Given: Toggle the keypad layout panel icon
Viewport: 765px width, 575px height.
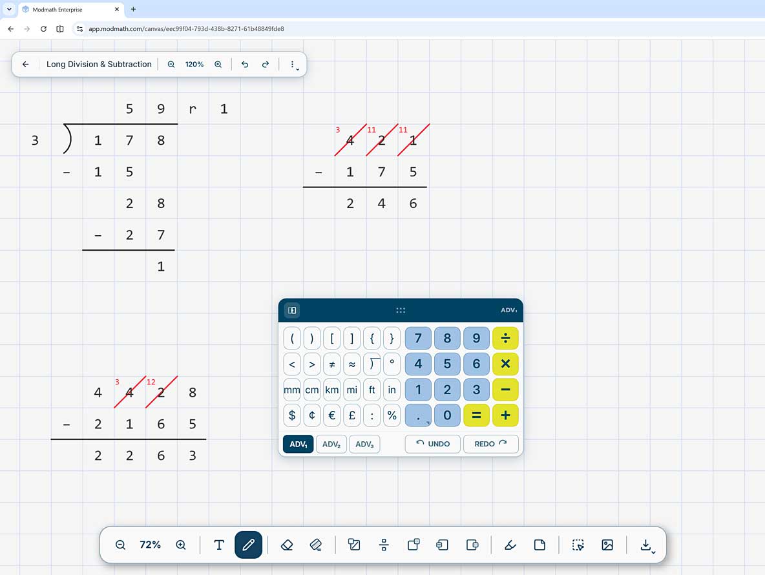Looking at the screenshot, I should [x=292, y=310].
